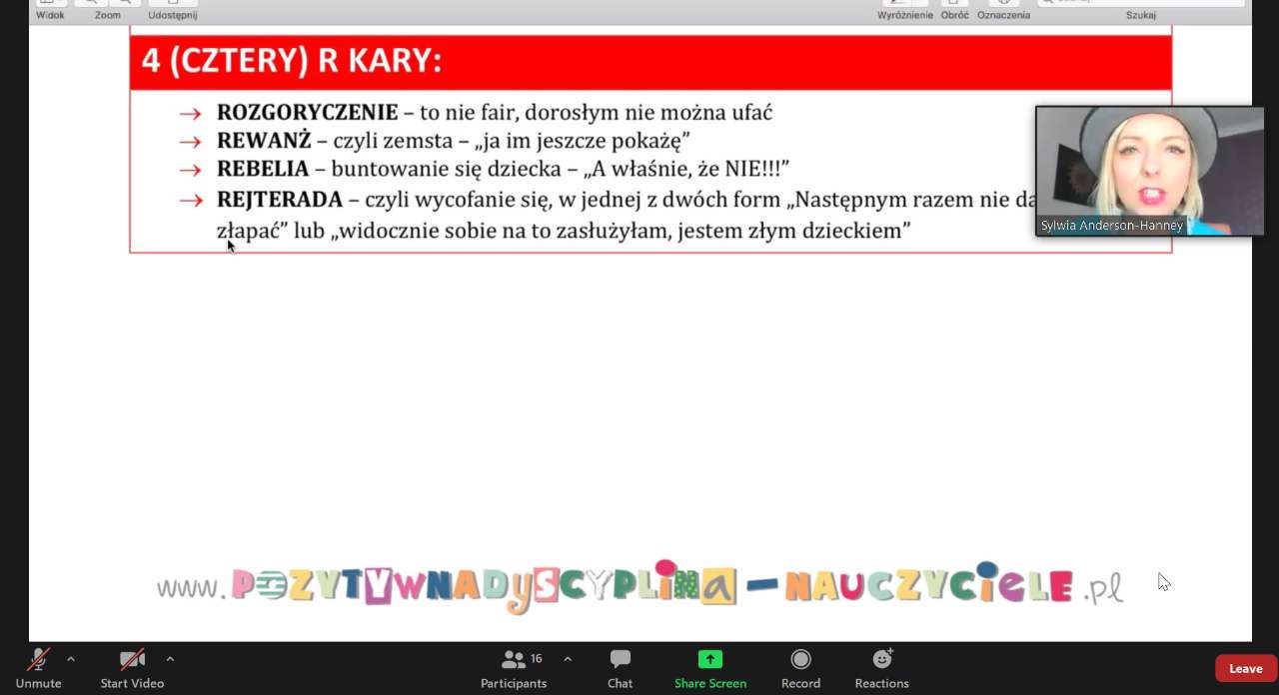Open the Widok view menu in toolbar
This screenshot has width=1279, height=695.
point(50,4)
